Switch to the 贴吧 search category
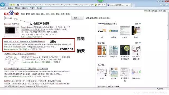 click(33, 14)
